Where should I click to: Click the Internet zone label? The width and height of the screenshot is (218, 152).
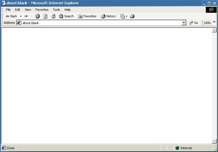[186, 148]
